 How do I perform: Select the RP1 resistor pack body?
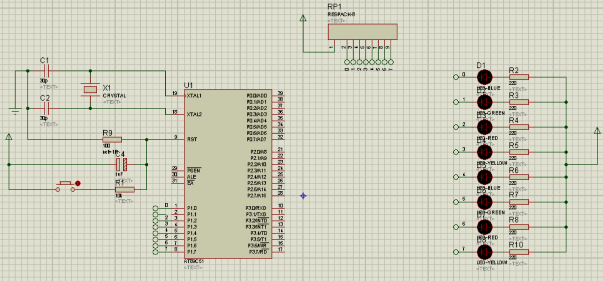pos(363,31)
